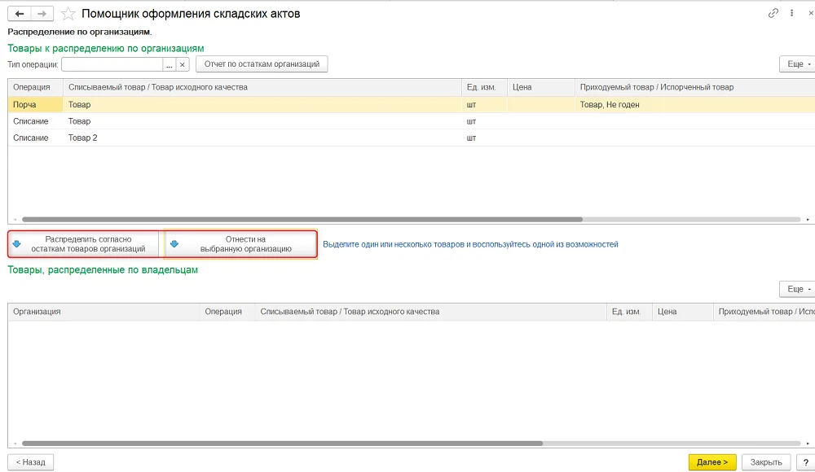Copy link using the chain icon
The width and height of the screenshot is (815, 472).
pos(773,13)
